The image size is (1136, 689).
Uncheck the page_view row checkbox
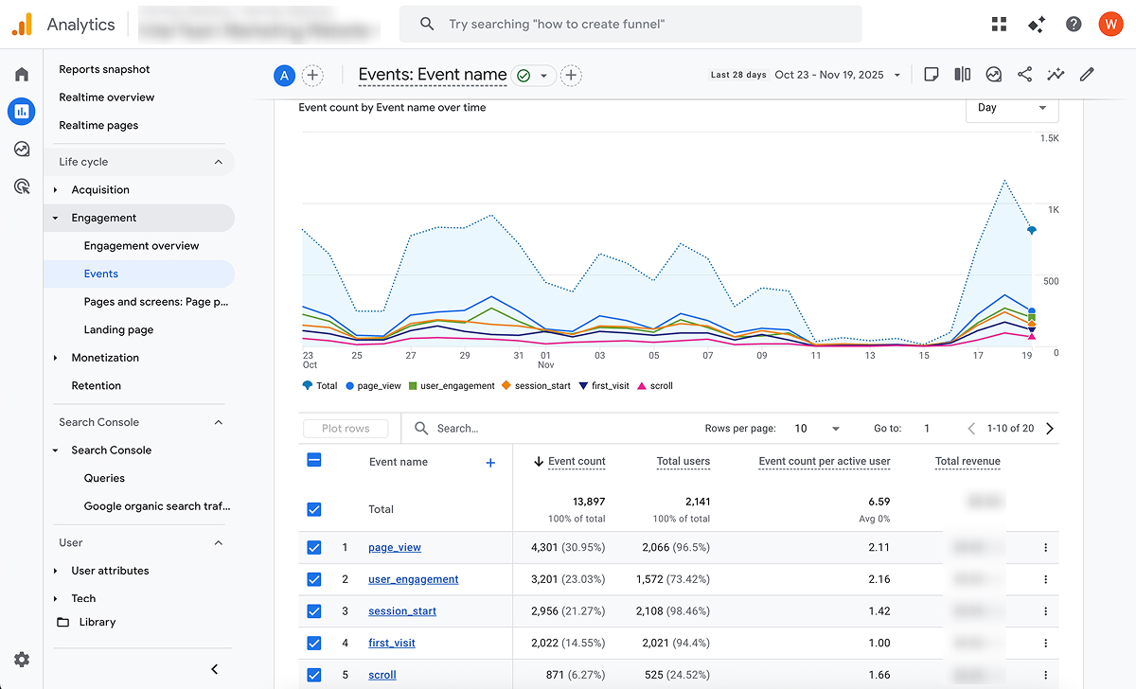tap(313, 547)
